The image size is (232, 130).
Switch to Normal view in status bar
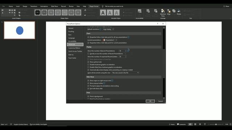coord(190,124)
